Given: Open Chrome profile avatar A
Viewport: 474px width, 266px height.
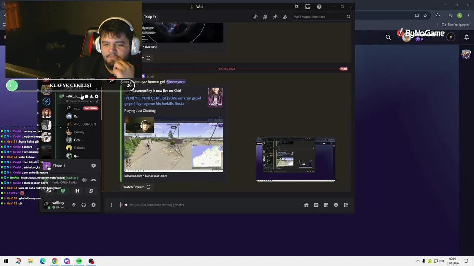Looking at the screenshot, I should (x=460, y=16).
